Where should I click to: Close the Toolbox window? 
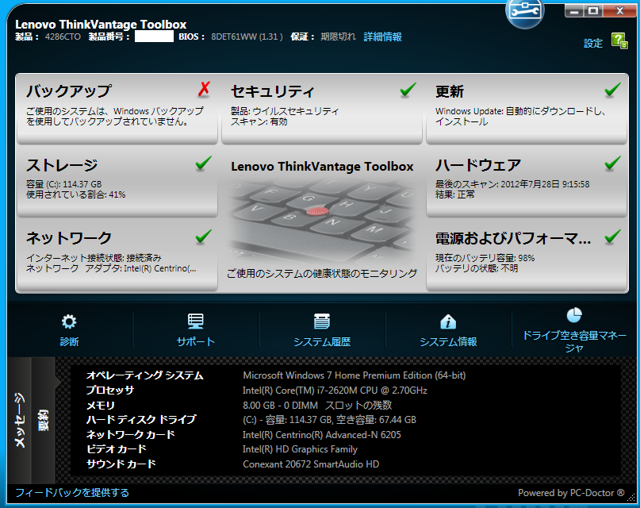619,10
